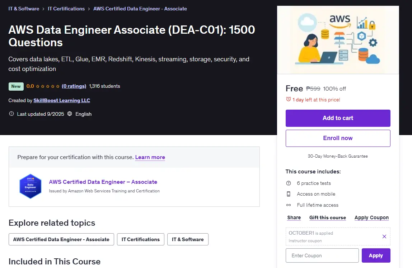
Task: Click the Share link
Action: tap(294, 217)
